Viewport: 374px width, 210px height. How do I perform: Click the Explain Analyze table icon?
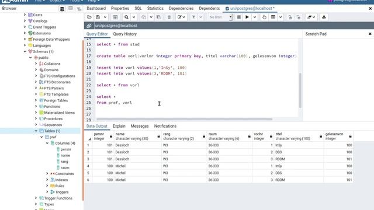pos(273,17)
